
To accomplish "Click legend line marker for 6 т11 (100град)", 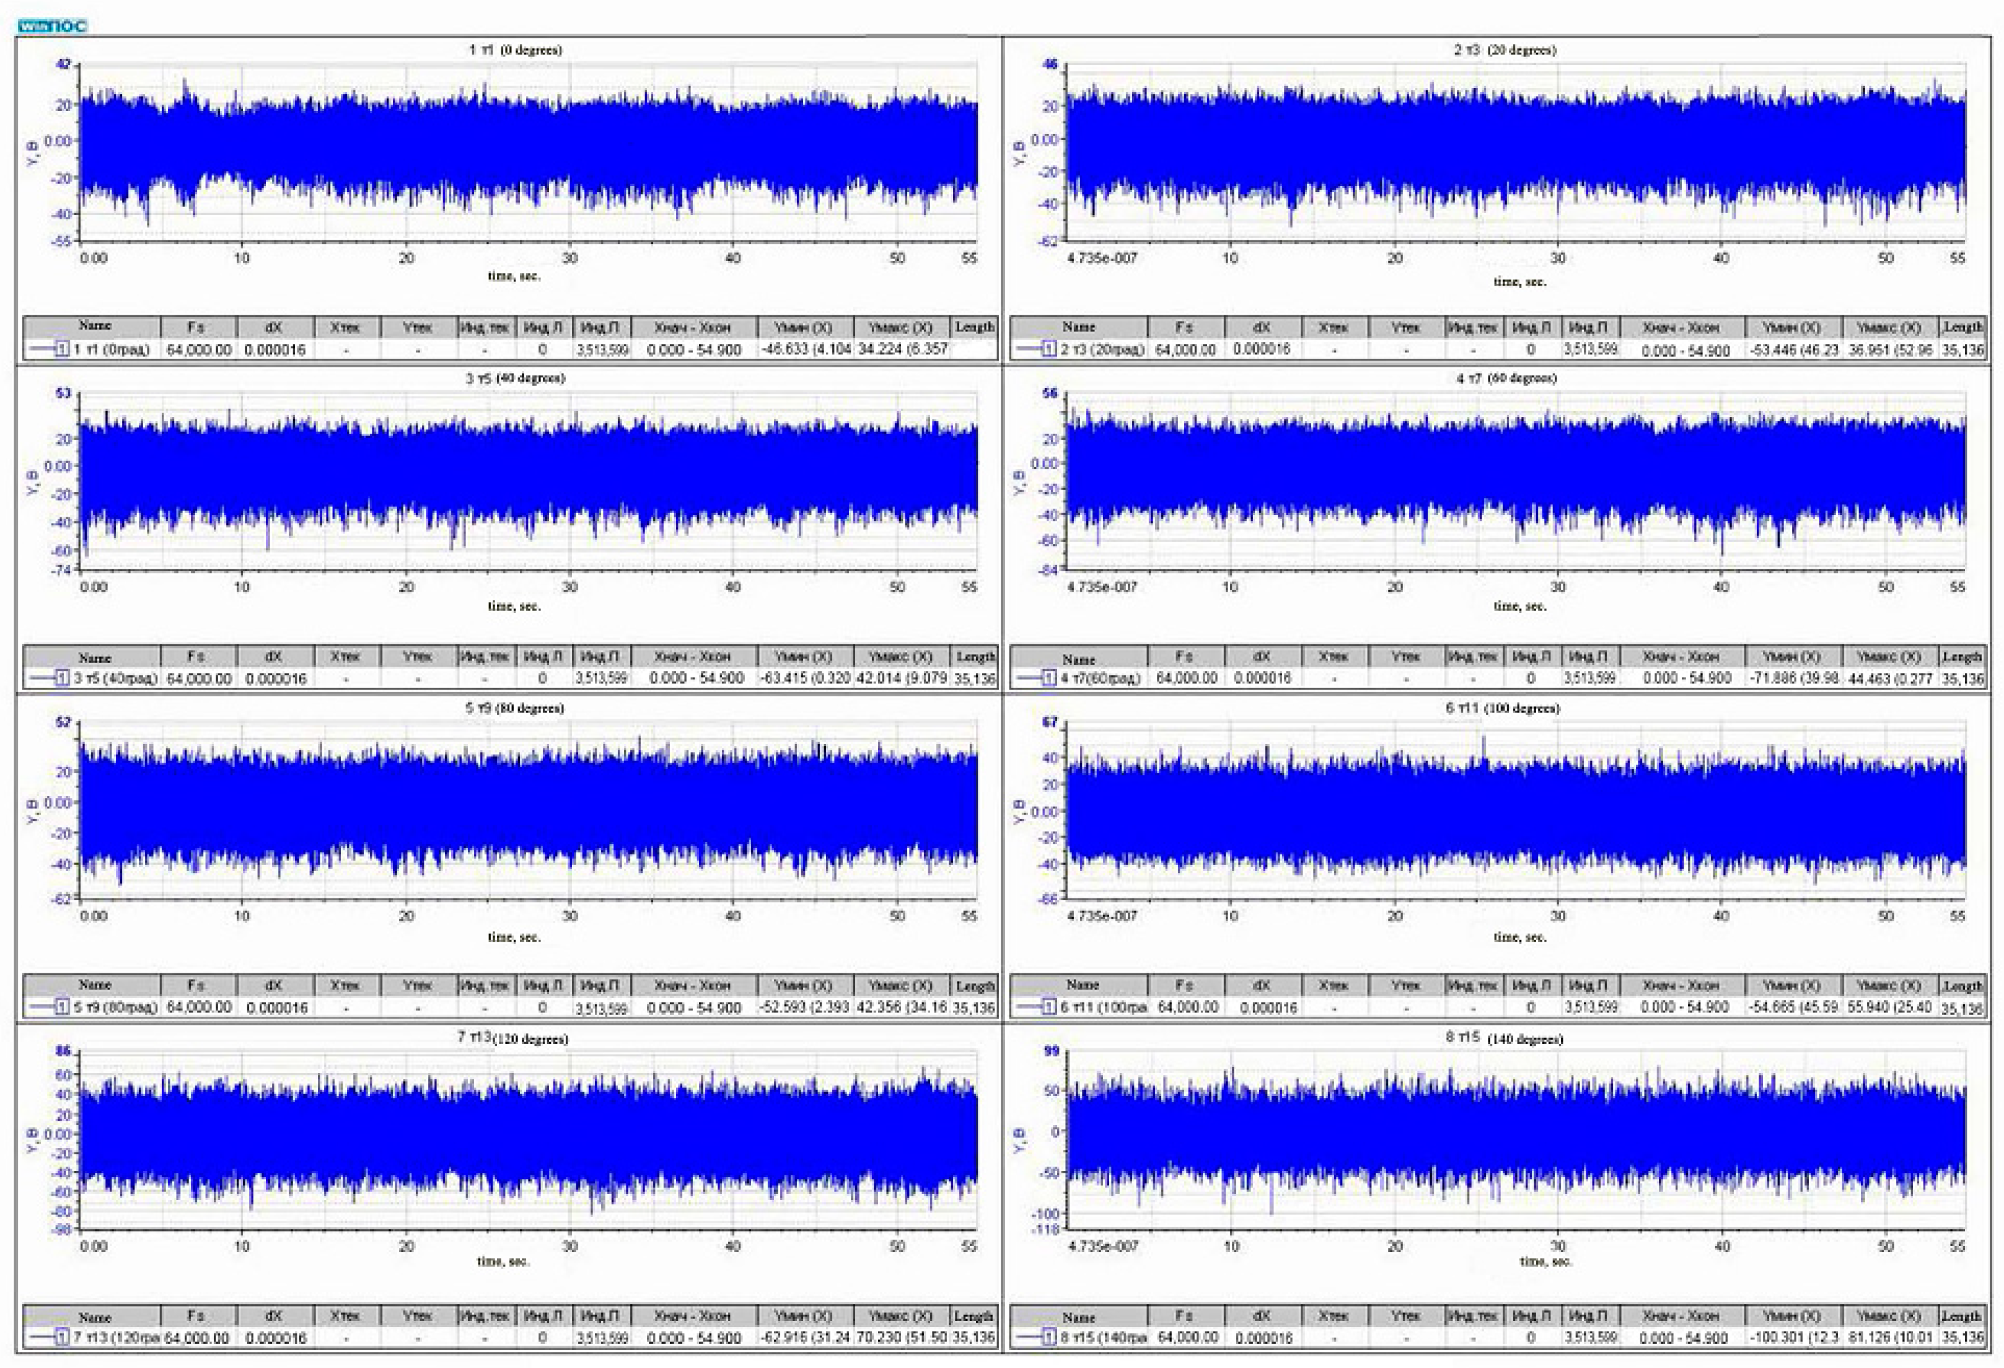I will point(1035,1007).
